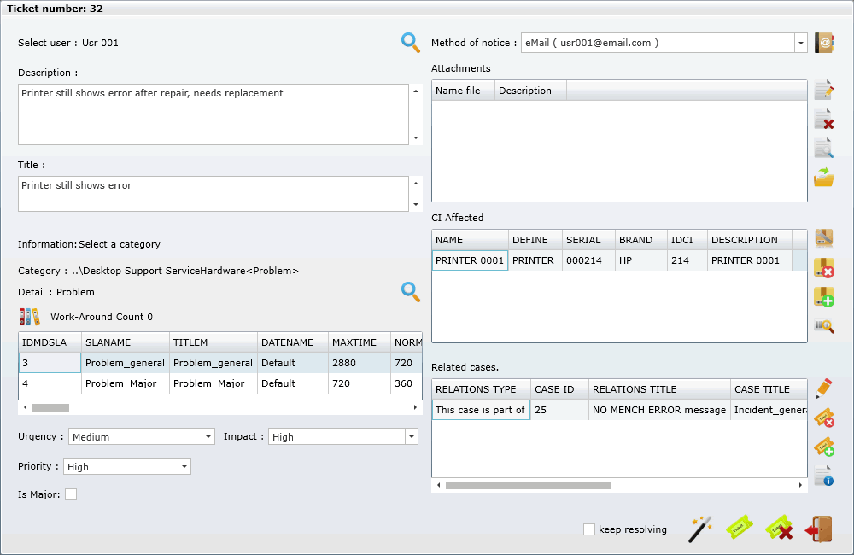Screen dimensions: 854x555
Task: Select the Problem_Major SLANAME cell
Action: [126, 383]
